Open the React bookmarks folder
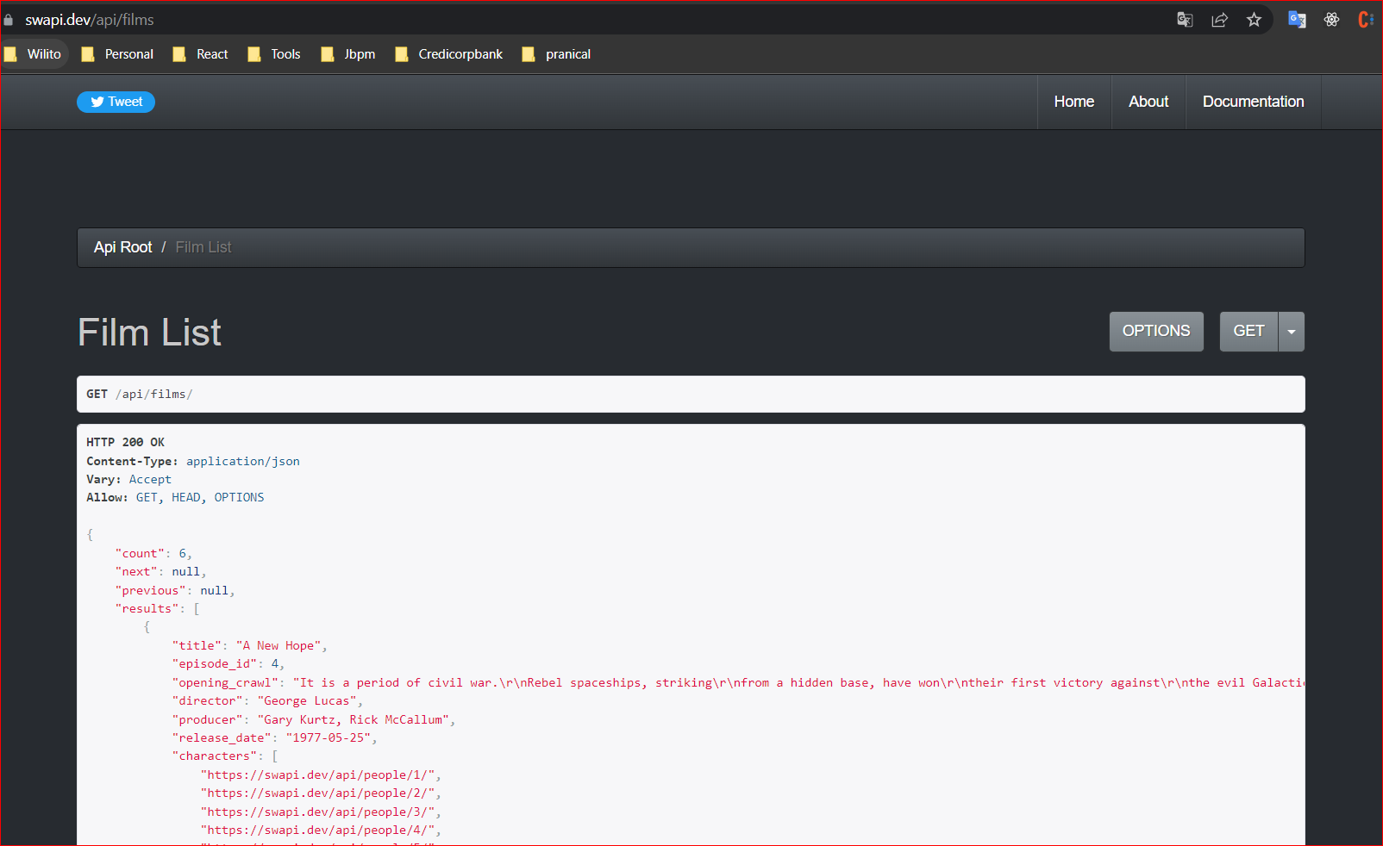This screenshot has width=1383, height=846. pyautogui.click(x=200, y=54)
